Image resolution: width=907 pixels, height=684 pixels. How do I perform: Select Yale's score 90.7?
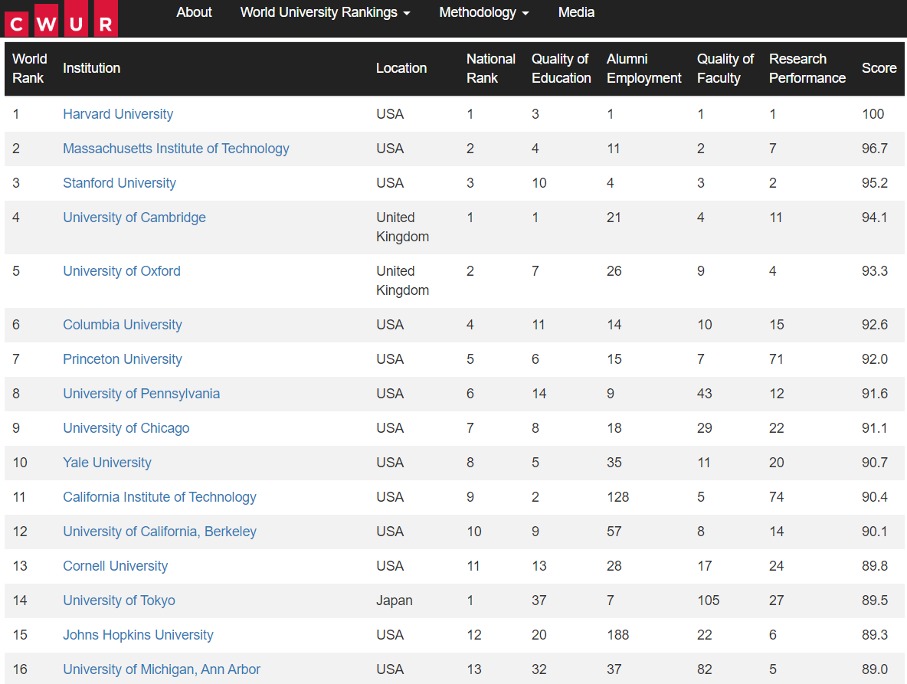[875, 463]
